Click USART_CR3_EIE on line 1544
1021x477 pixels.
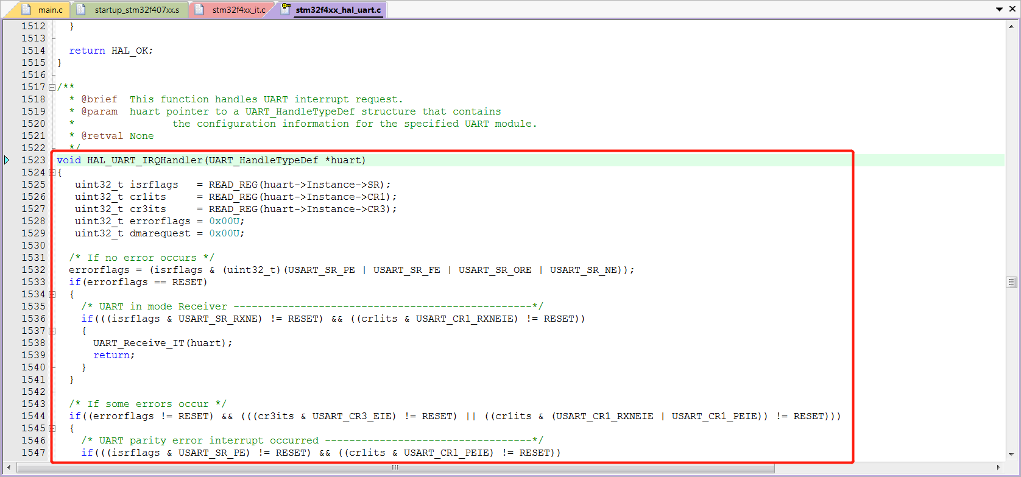[x=352, y=416]
